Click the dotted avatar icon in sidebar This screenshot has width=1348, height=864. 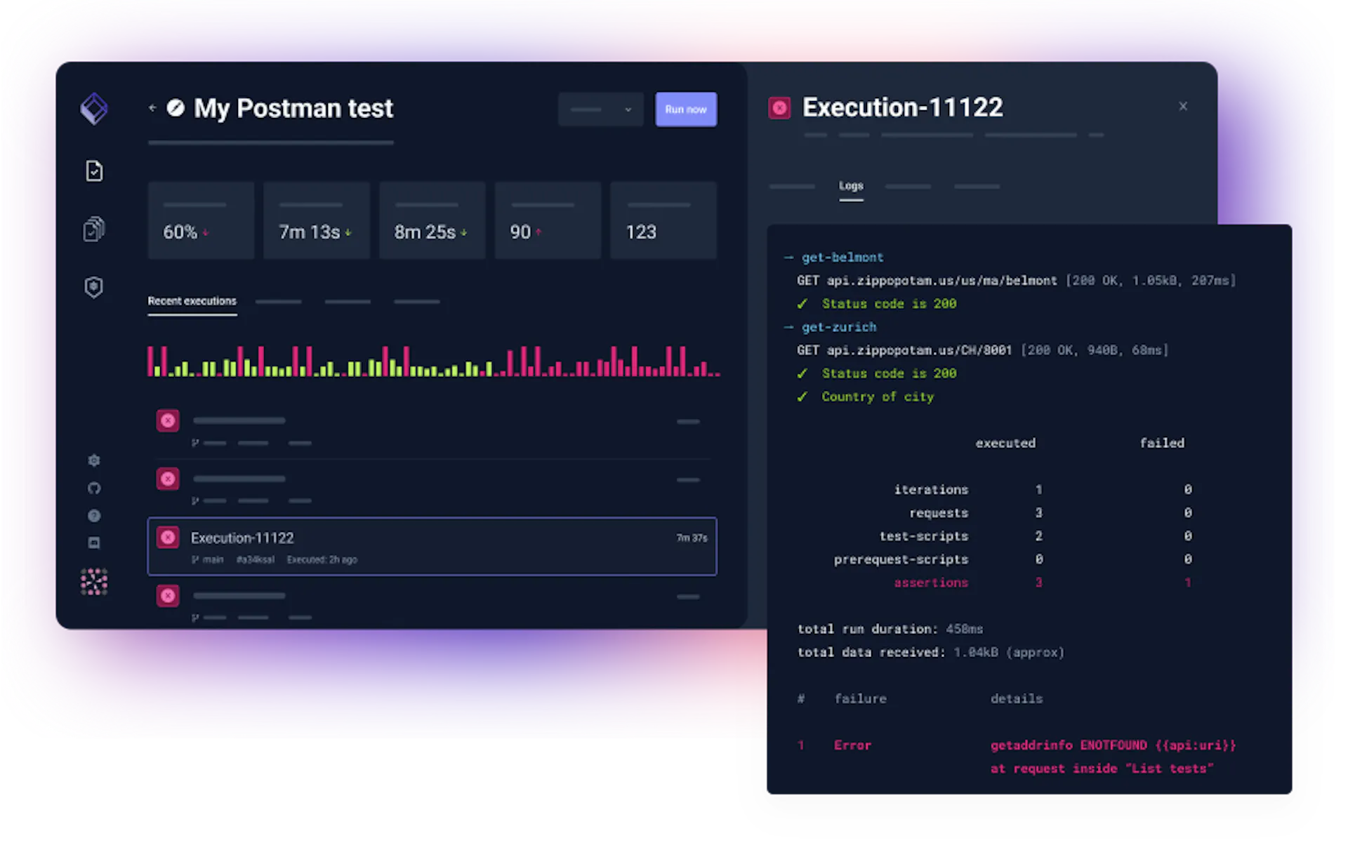94,582
